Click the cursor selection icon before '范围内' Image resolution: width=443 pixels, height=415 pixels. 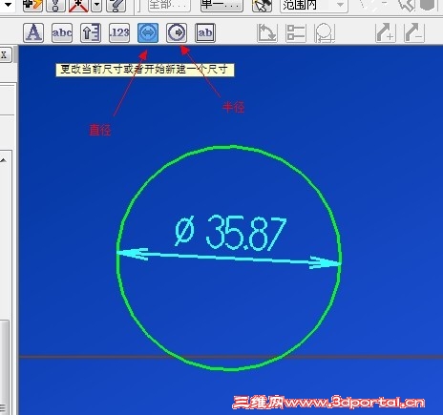pos(263,6)
